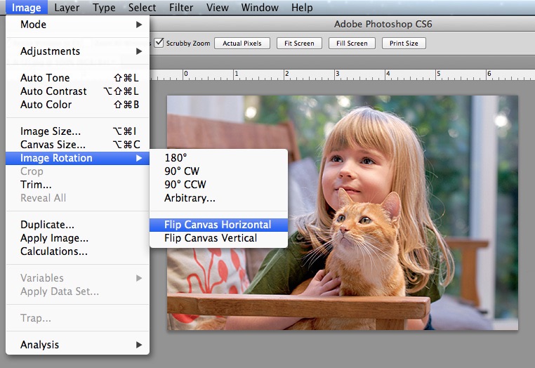
Task: Expand the Mode submenu
Action: (77, 25)
